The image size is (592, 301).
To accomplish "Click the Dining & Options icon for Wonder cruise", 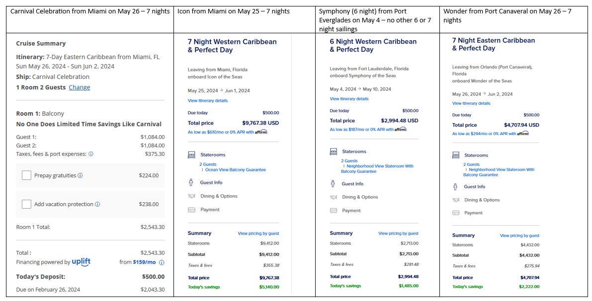I will click(456, 200).
